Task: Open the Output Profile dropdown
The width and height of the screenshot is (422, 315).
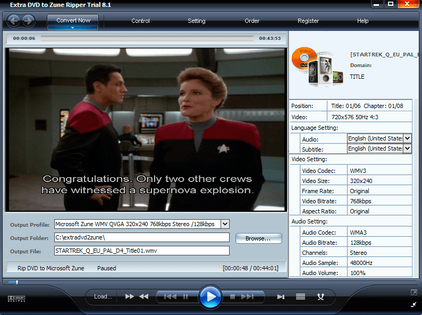Action: 225,224
